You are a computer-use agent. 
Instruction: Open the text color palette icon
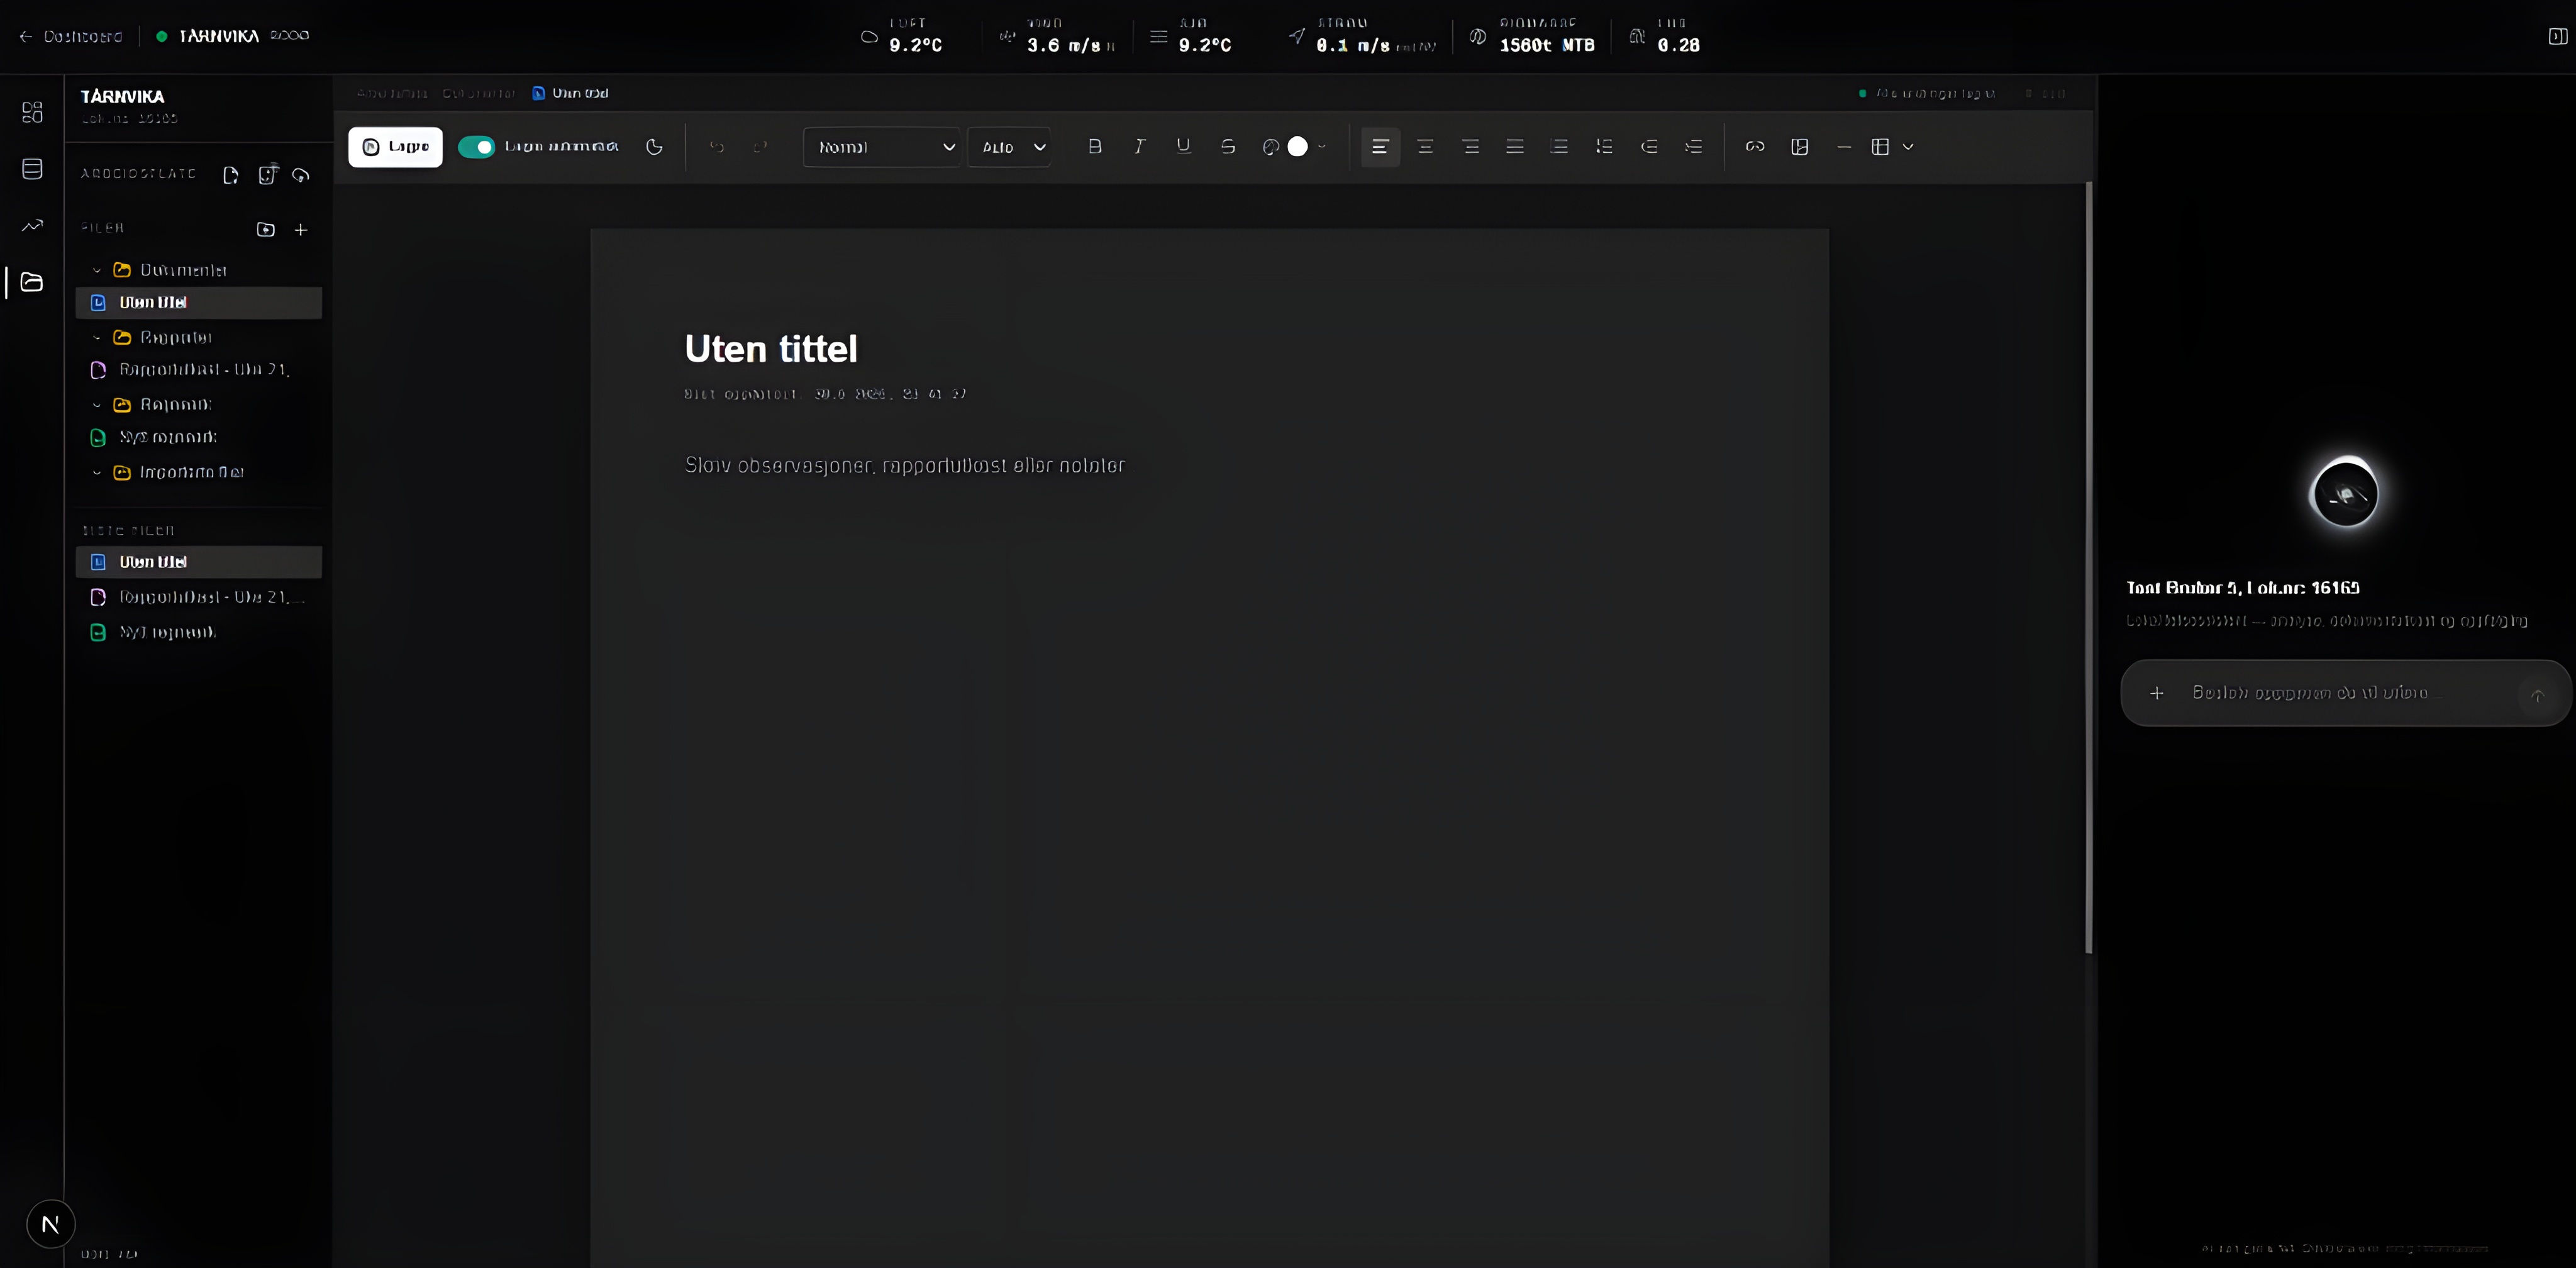1271,147
